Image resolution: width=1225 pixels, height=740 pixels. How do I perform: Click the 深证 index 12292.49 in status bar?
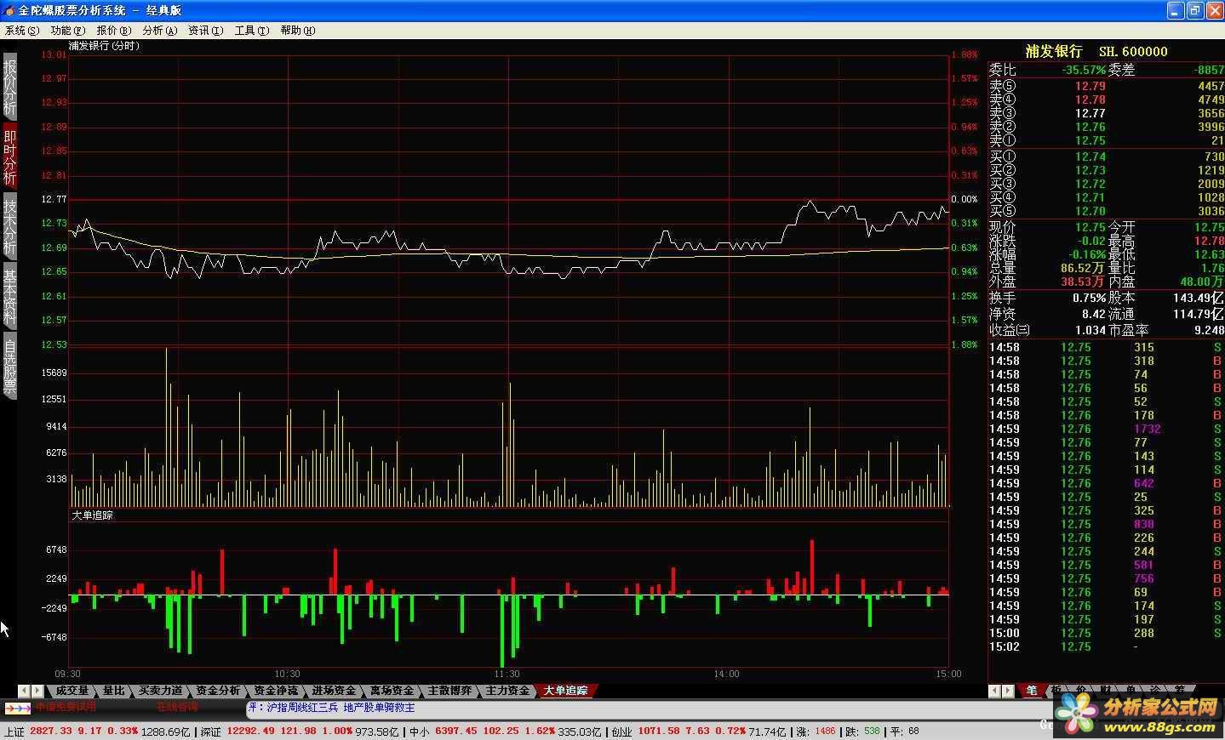click(x=252, y=731)
